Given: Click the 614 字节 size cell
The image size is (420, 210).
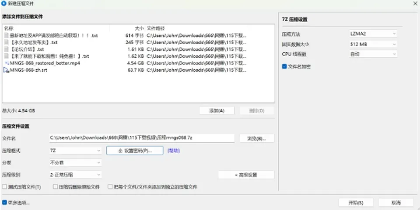Looking at the screenshot, I should click(x=135, y=35).
